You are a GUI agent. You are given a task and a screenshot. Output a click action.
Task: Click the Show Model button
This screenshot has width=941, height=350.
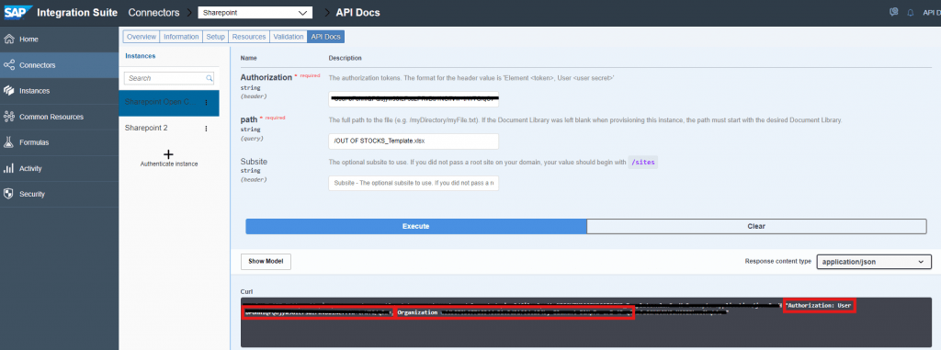[x=266, y=262]
